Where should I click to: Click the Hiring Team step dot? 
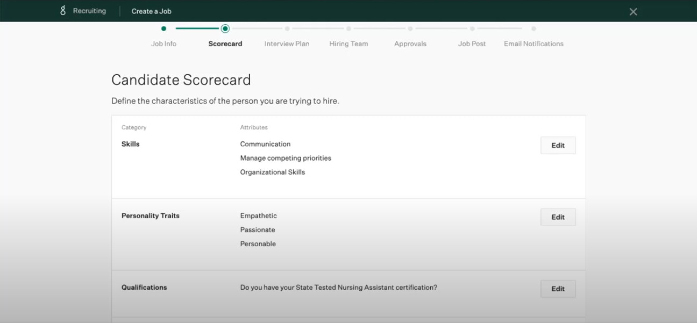click(x=348, y=28)
